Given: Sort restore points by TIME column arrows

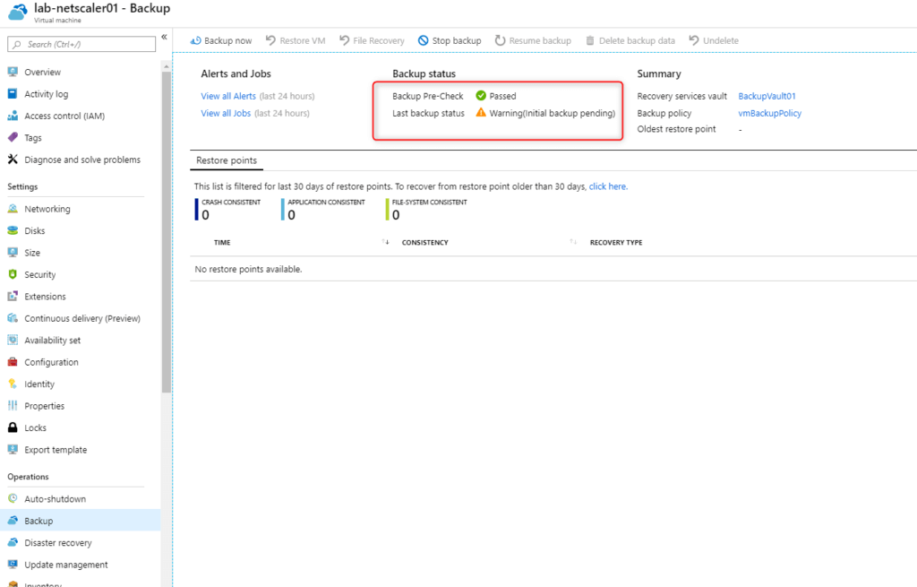Looking at the screenshot, I should pos(385,242).
